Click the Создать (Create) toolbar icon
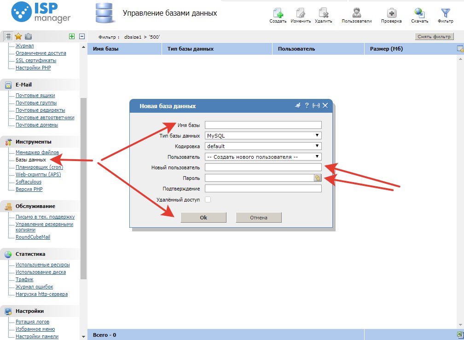 click(278, 13)
